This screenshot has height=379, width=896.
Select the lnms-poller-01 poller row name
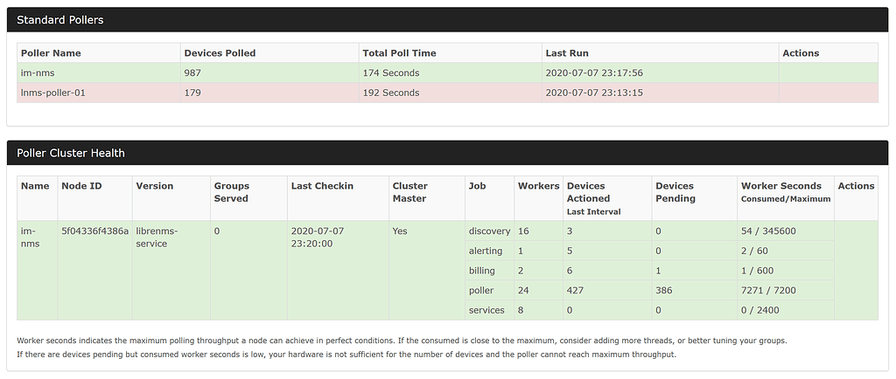[53, 93]
